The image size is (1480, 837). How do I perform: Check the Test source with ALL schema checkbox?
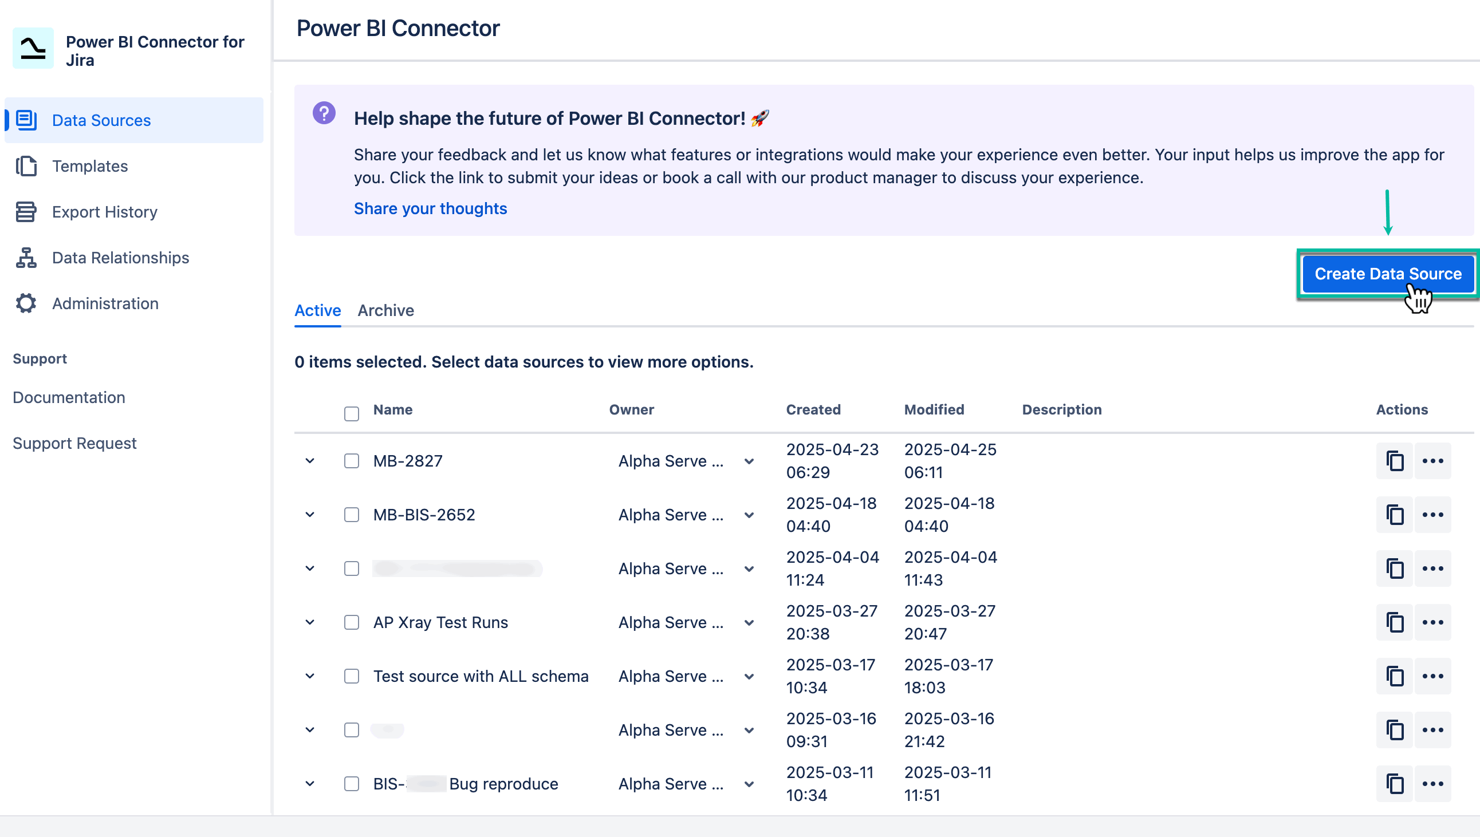coord(351,676)
